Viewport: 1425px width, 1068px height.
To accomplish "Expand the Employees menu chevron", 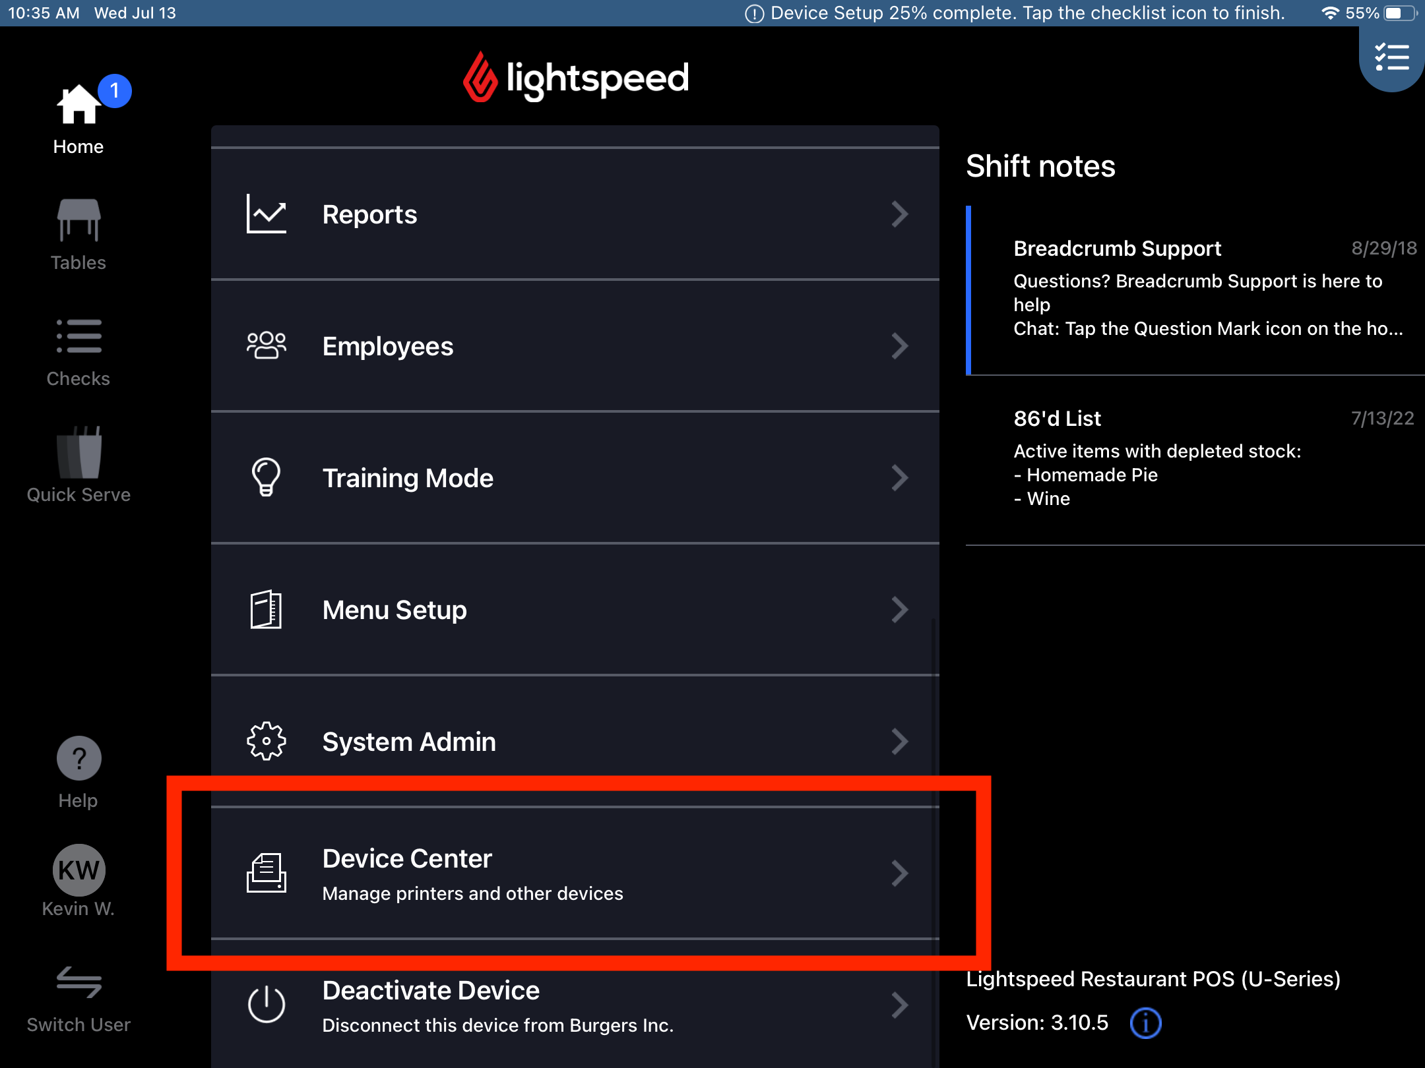I will [x=899, y=346].
